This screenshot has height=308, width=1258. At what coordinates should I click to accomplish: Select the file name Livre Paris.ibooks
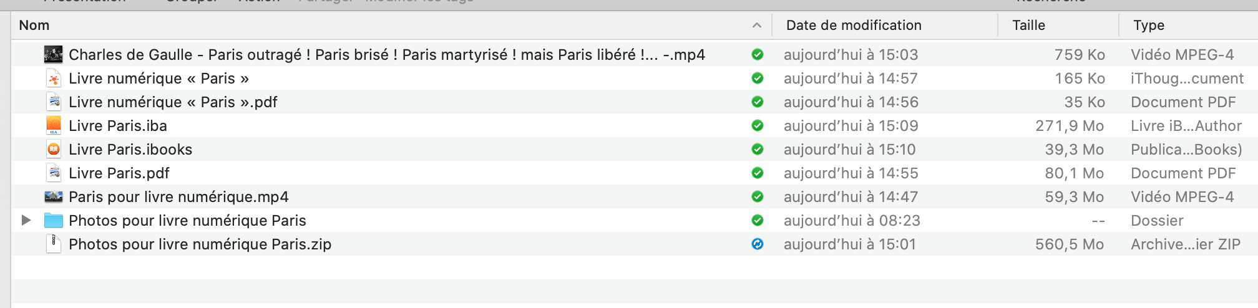pos(130,150)
